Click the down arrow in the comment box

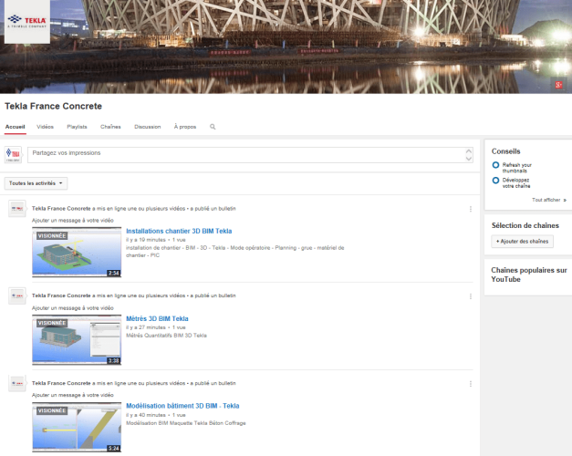point(469,159)
